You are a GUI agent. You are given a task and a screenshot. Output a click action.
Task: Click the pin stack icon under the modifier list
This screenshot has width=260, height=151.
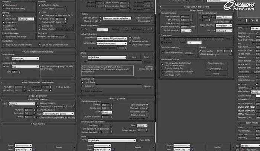(x=240, y=20)
